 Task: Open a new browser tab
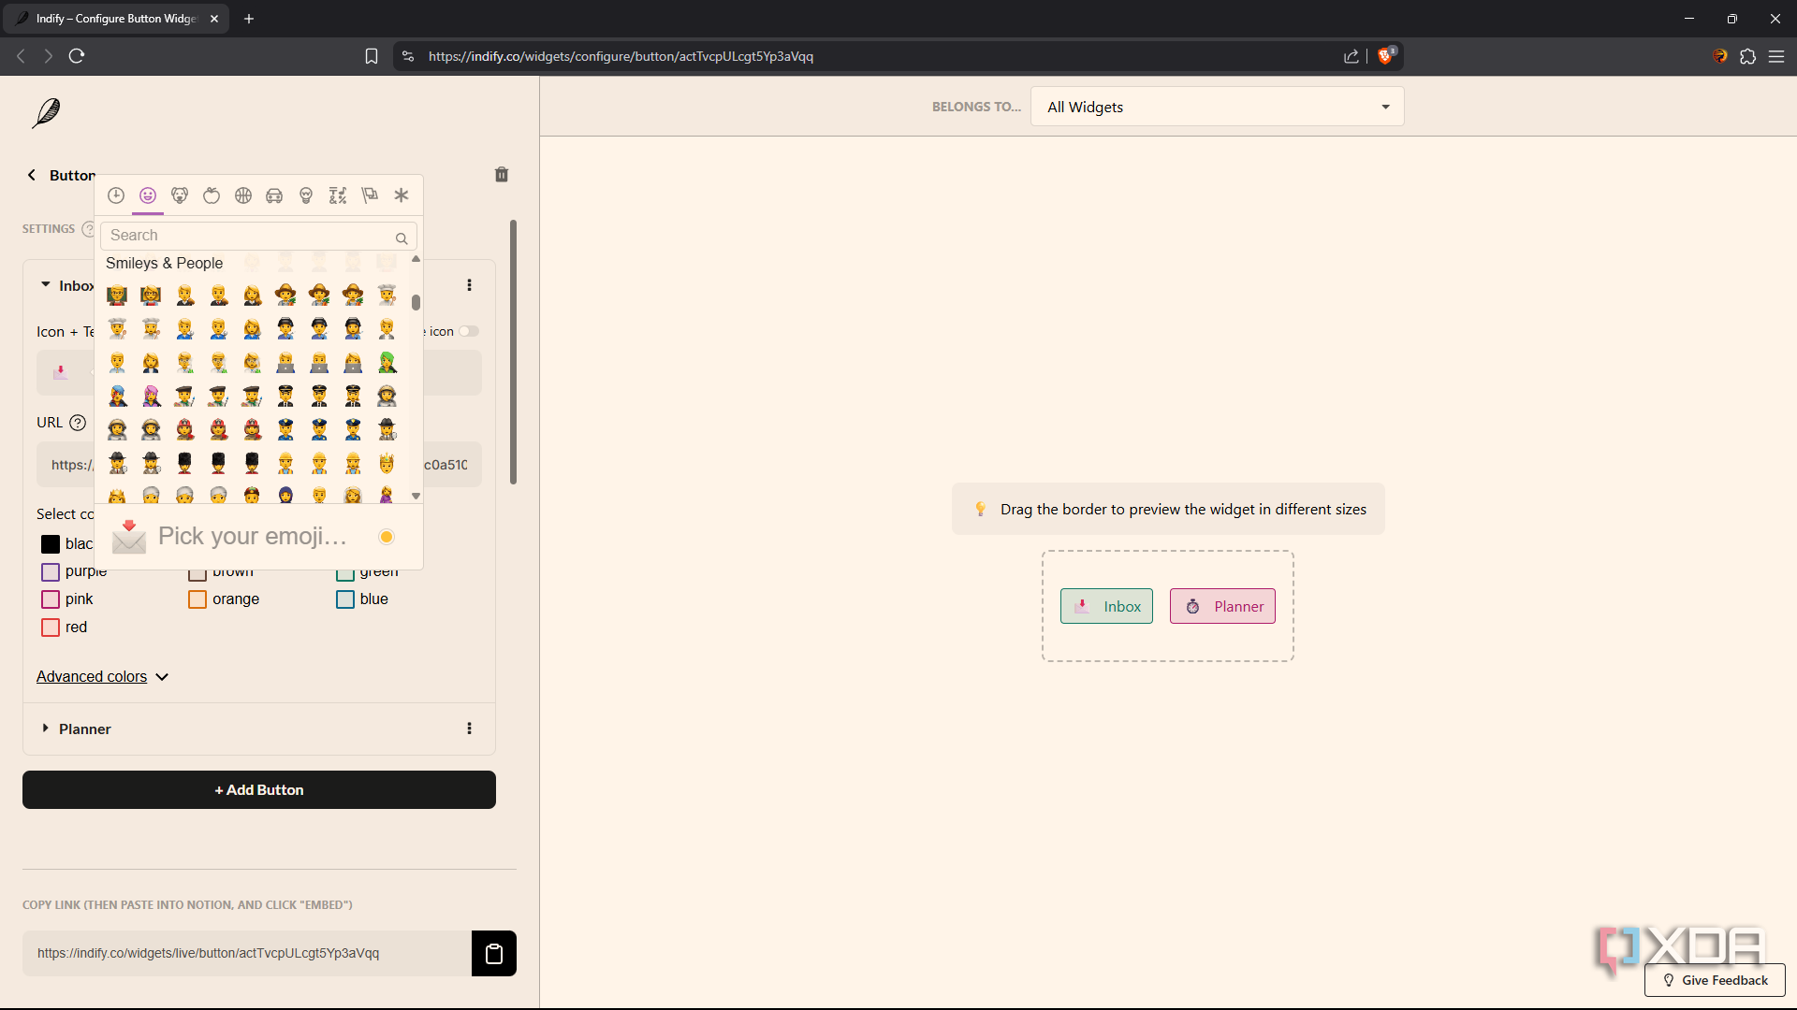(249, 19)
